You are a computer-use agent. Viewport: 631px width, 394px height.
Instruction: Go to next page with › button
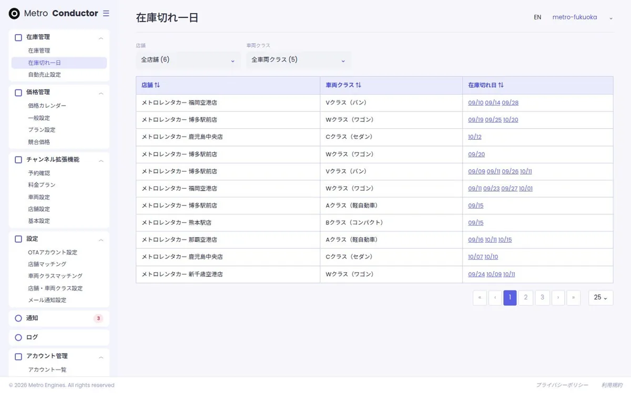click(558, 298)
